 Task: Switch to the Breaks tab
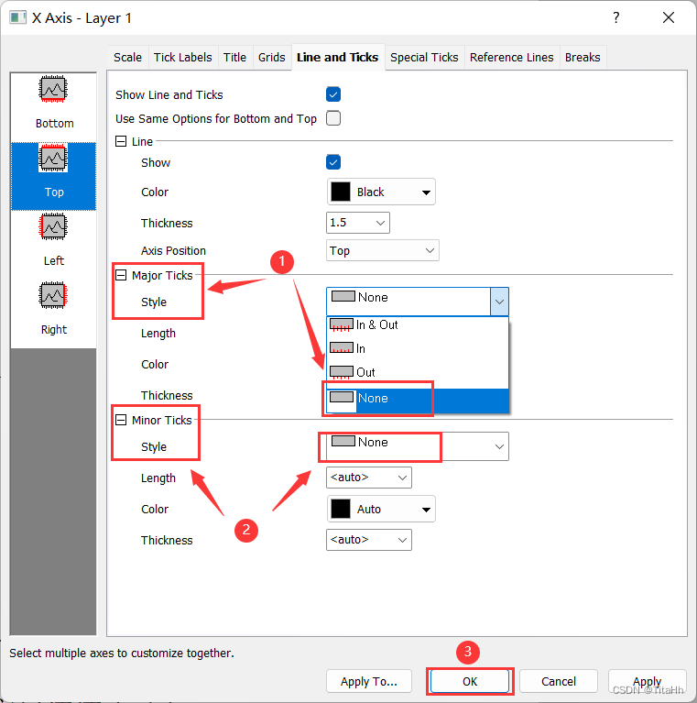click(x=583, y=58)
